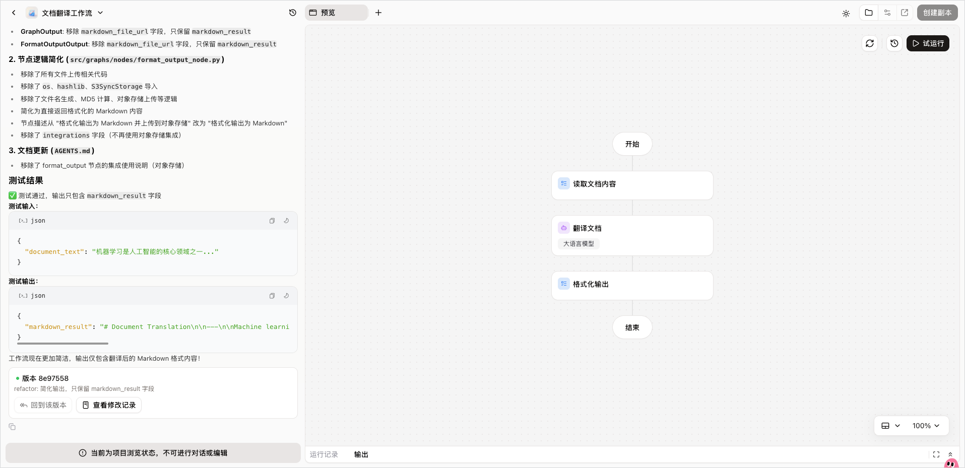Expand the 文档翻译工作流 project dropdown
The width and height of the screenshot is (965, 468).
tap(100, 13)
